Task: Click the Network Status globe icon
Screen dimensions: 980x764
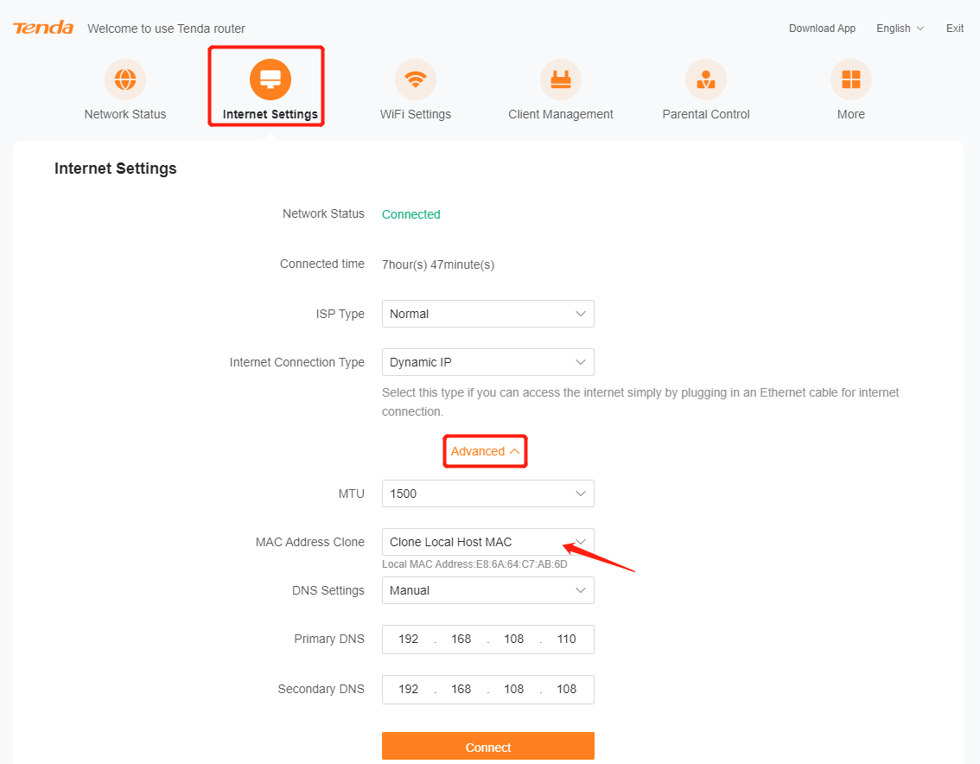Action: (x=125, y=80)
